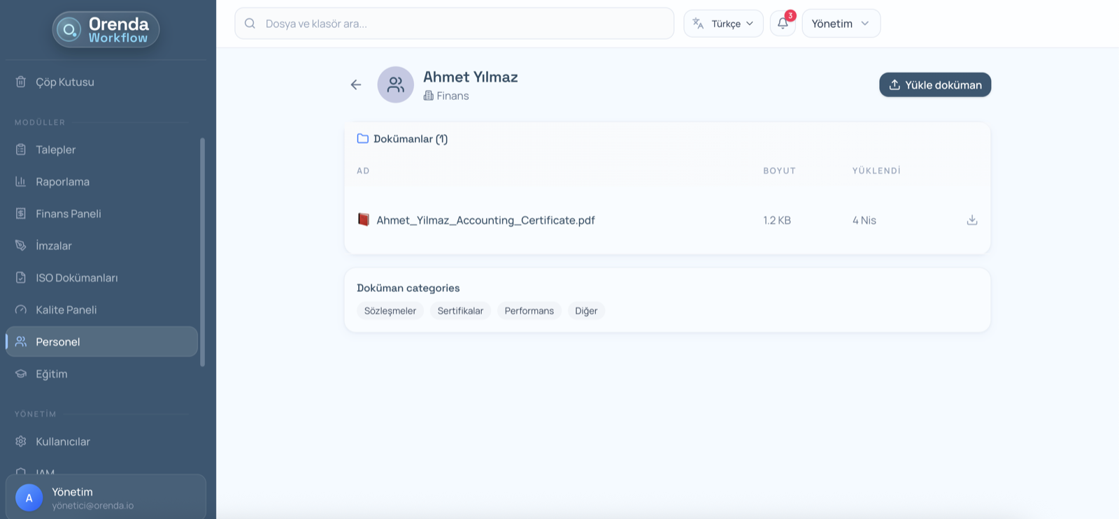
Task: Click the PDF file icon for the certificate
Action: click(364, 219)
